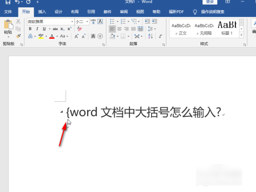The width and height of the screenshot is (256, 192).
Task: Click Numbering list icon
Action: pos(123,22)
